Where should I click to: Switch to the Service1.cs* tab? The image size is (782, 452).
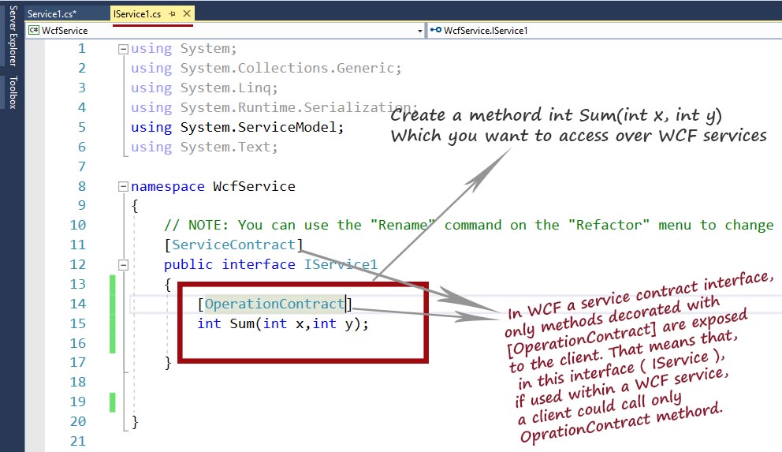[x=52, y=14]
